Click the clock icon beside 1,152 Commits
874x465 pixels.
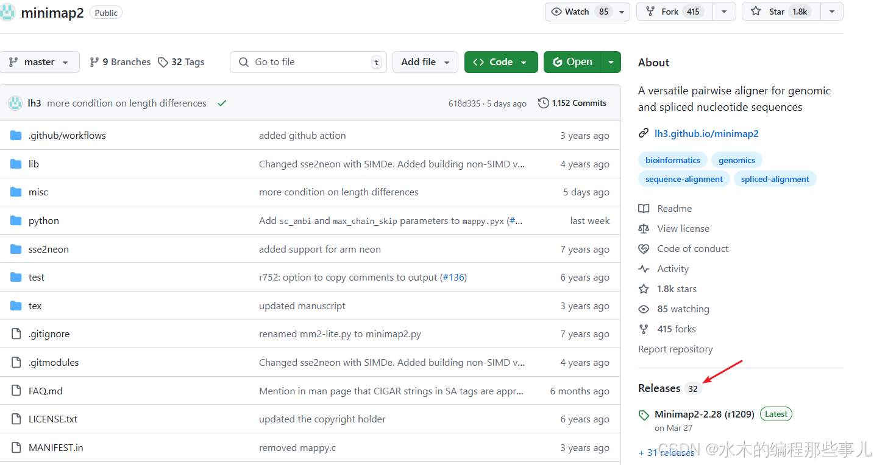tap(544, 103)
